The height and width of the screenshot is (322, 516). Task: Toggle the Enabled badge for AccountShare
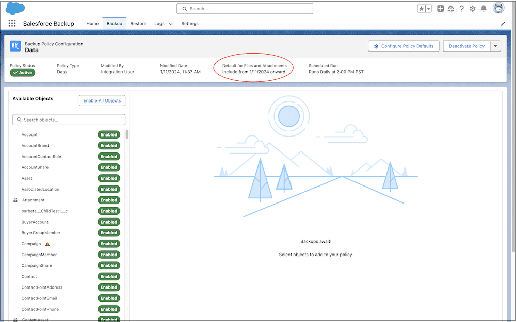109,167
